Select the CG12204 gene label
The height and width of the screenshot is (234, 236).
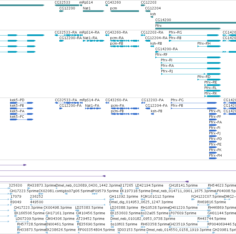click(153, 8)
